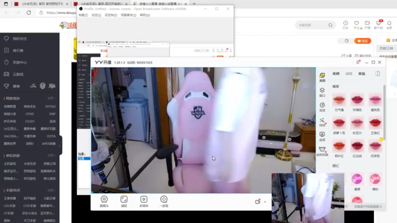Click the 页游中心 sidebar icon
Image resolution: width=397 pixels, height=223 pixels.
point(6,62)
